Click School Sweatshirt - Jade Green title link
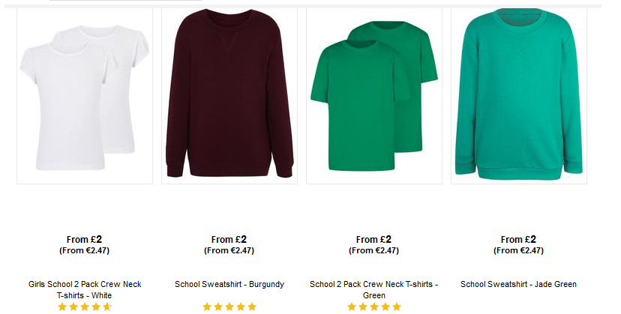The width and height of the screenshot is (621, 314). point(518,284)
